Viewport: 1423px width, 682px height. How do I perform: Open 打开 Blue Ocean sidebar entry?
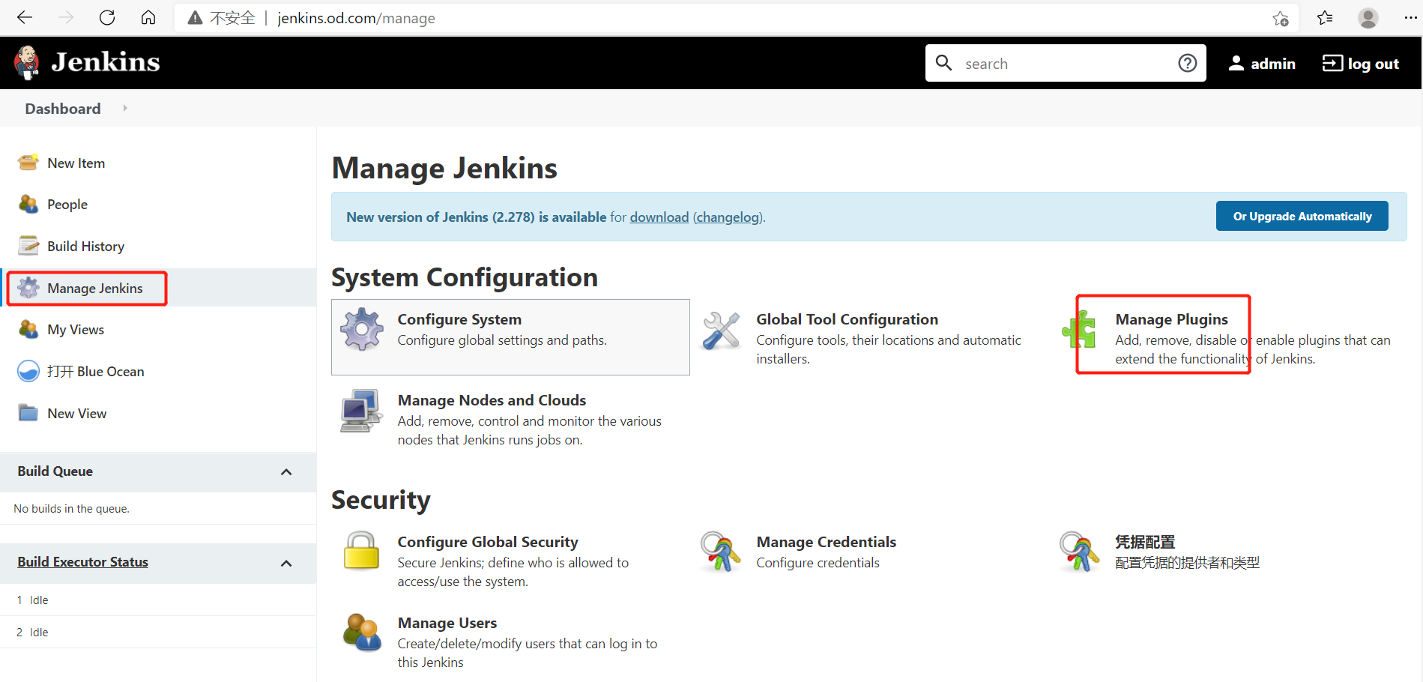coord(95,371)
